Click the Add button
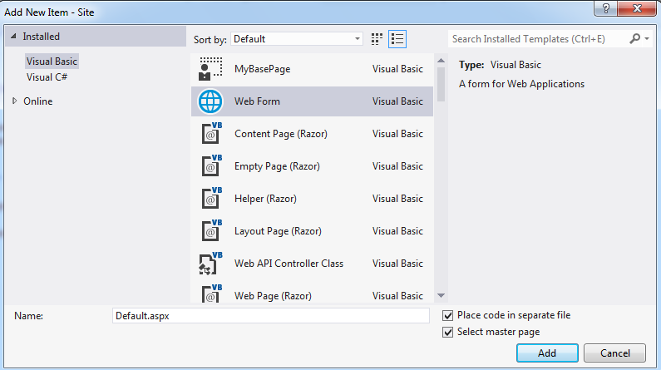Viewport: 661px width, 370px height. pyautogui.click(x=546, y=353)
